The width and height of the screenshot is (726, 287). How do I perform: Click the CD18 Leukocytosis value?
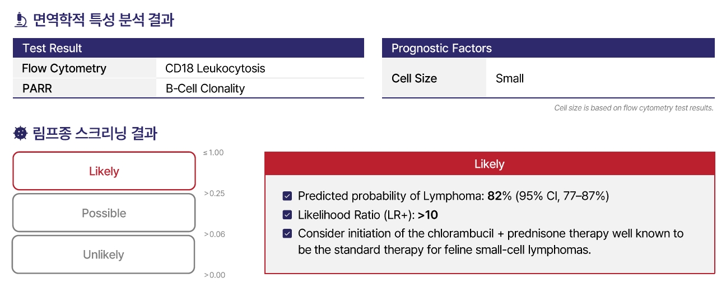click(x=215, y=69)
